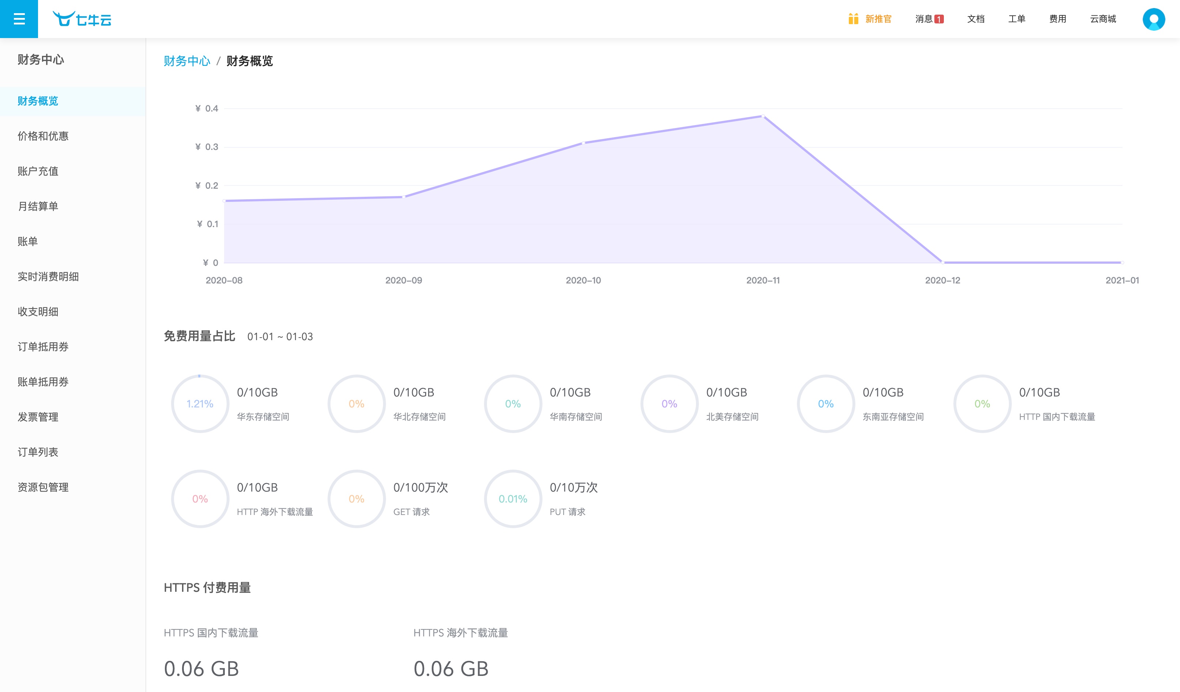Select 发票管理 in sidebar
The height and width of the screenshot is (692, 1180).
tap(73, 417)
